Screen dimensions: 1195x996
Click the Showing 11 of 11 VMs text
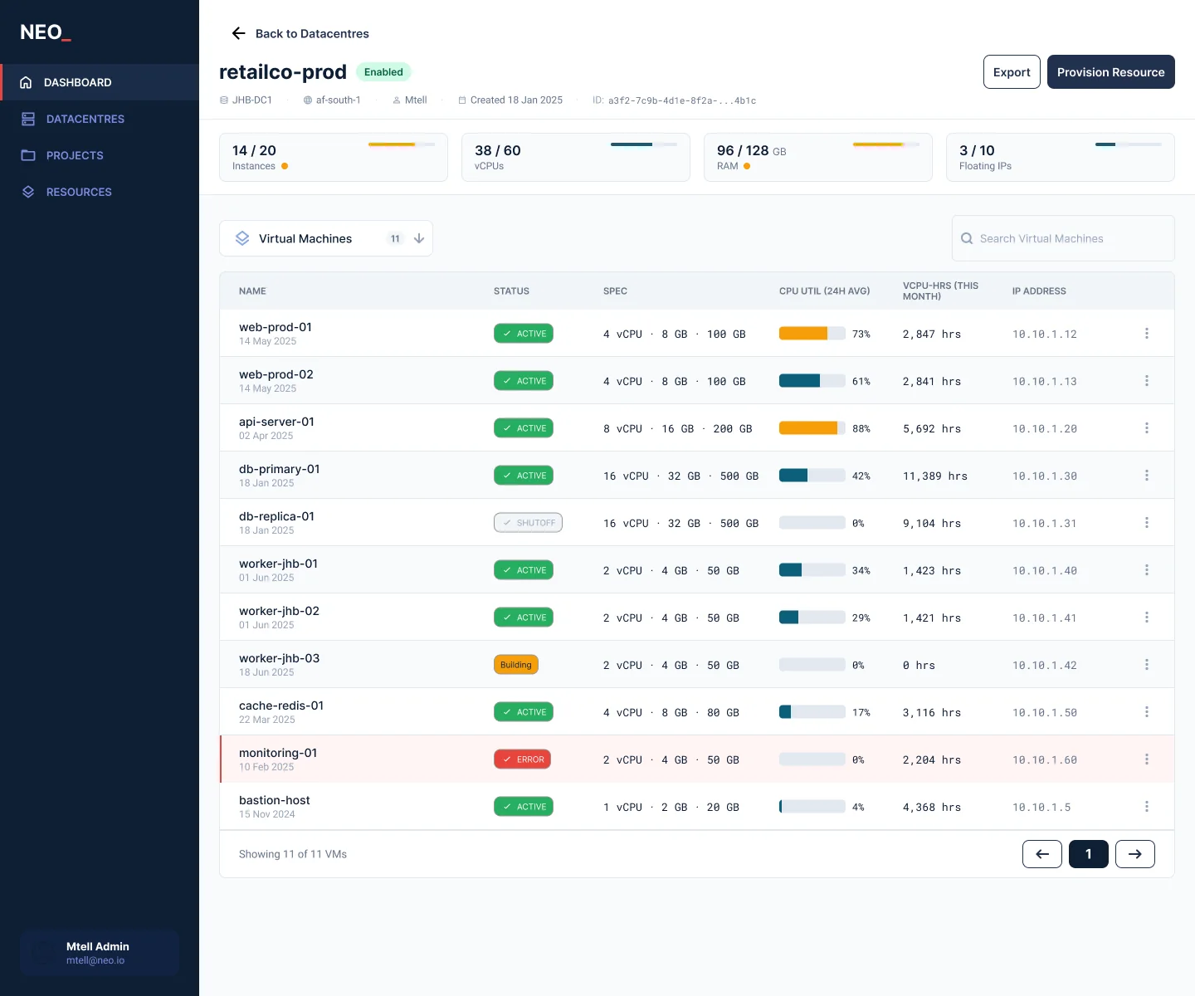293,854
